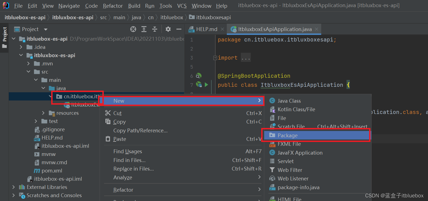This screenshot has width=428, height=201.
Task: Expand External Libraries node
Action: coord(14,187)
